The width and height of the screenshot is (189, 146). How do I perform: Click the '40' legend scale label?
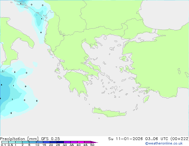(x=78, y=145)
